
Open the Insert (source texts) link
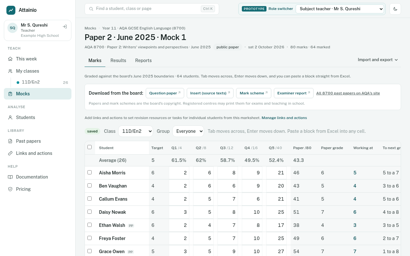click(x=210, y=93)
